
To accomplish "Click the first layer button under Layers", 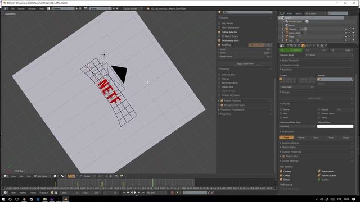I will [281, 79].
